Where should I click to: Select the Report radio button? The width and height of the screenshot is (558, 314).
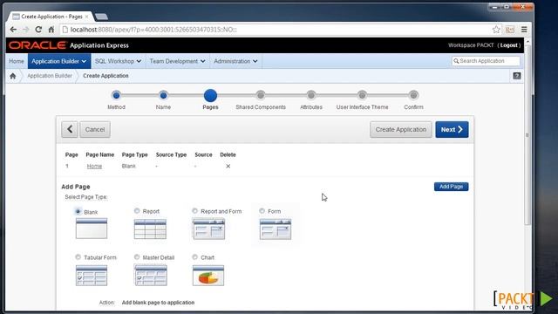click(x=137, y=211)
